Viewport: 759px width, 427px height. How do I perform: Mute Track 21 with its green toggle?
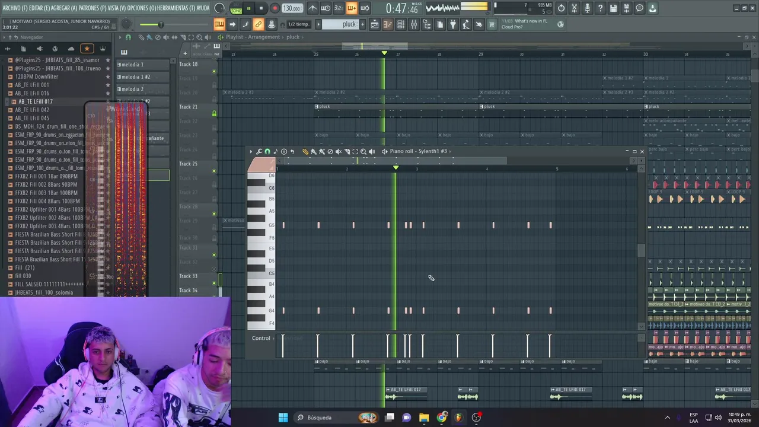point(214,113)
